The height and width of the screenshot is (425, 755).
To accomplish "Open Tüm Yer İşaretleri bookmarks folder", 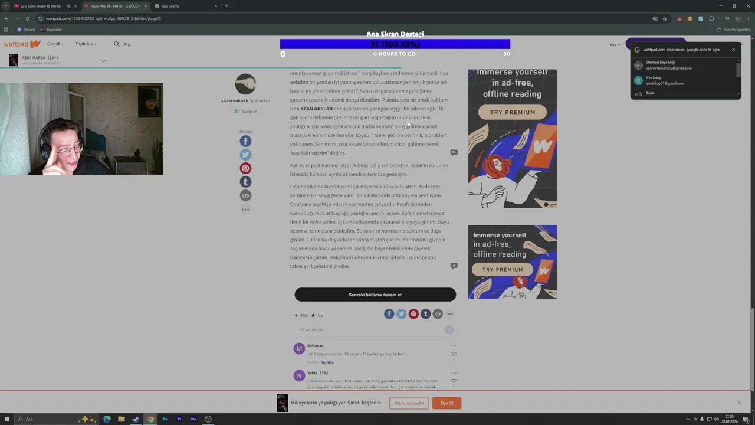I will click(734, 30).
